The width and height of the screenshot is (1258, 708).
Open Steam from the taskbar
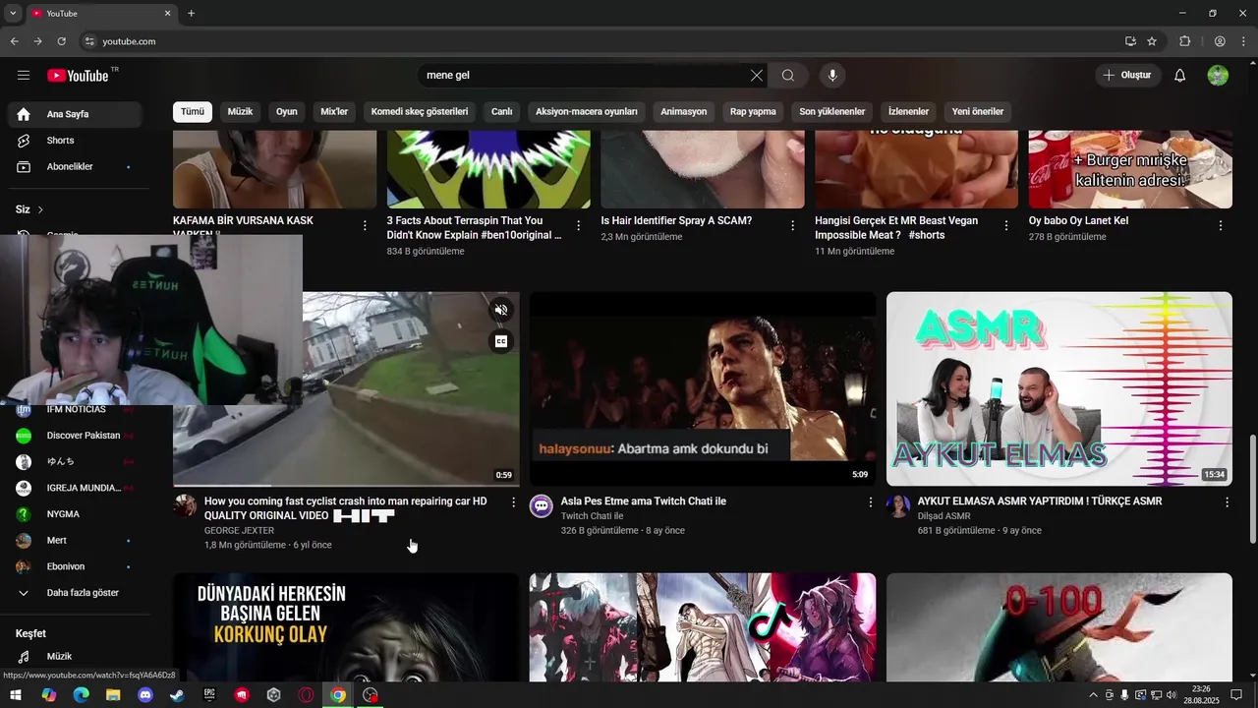click(x=177, y=695)
